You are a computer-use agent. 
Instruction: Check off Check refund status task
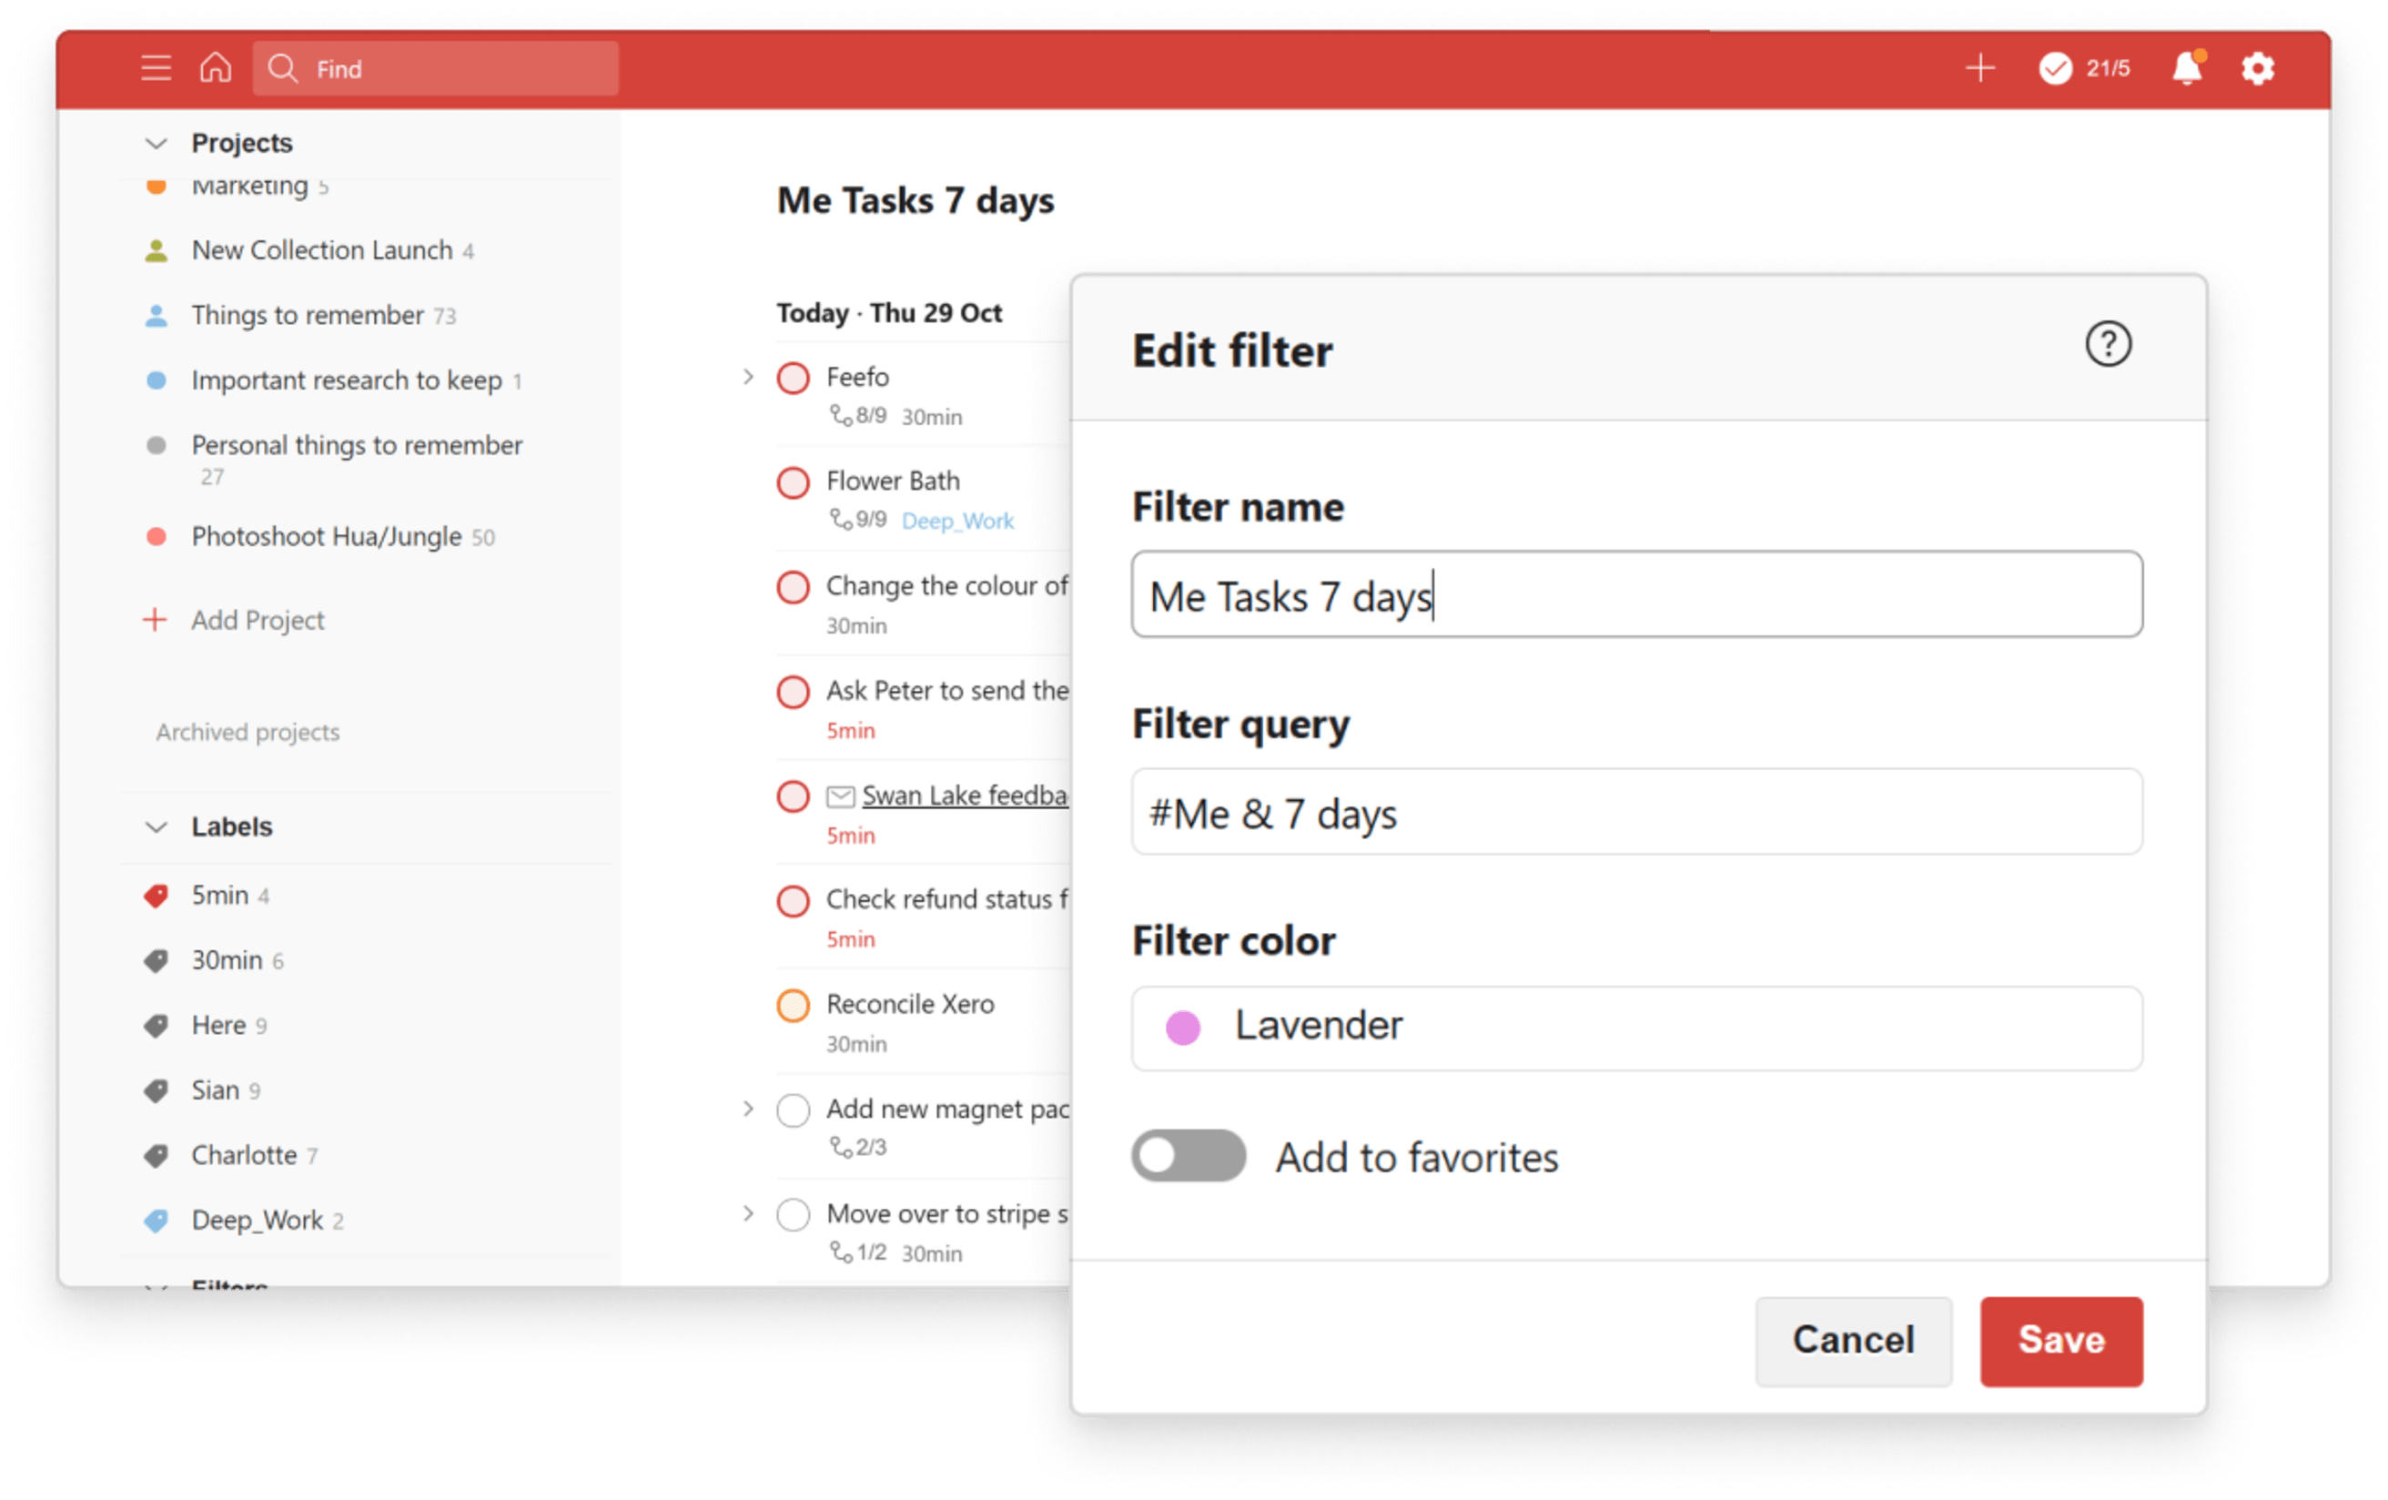794,901
